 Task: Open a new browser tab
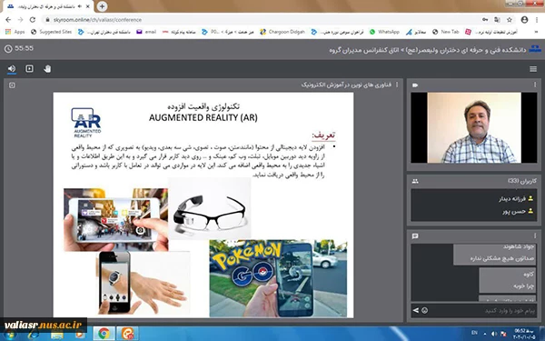click(102, 6)
